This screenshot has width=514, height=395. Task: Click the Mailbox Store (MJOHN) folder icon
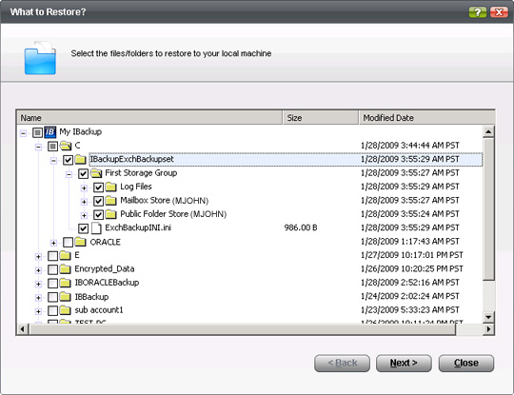110,201
